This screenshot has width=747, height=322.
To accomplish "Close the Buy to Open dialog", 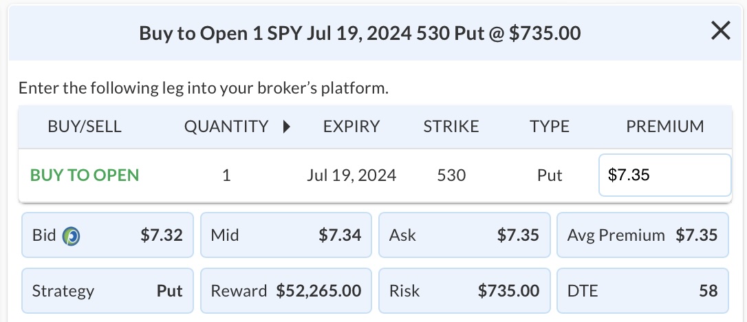I will point(720,31).
